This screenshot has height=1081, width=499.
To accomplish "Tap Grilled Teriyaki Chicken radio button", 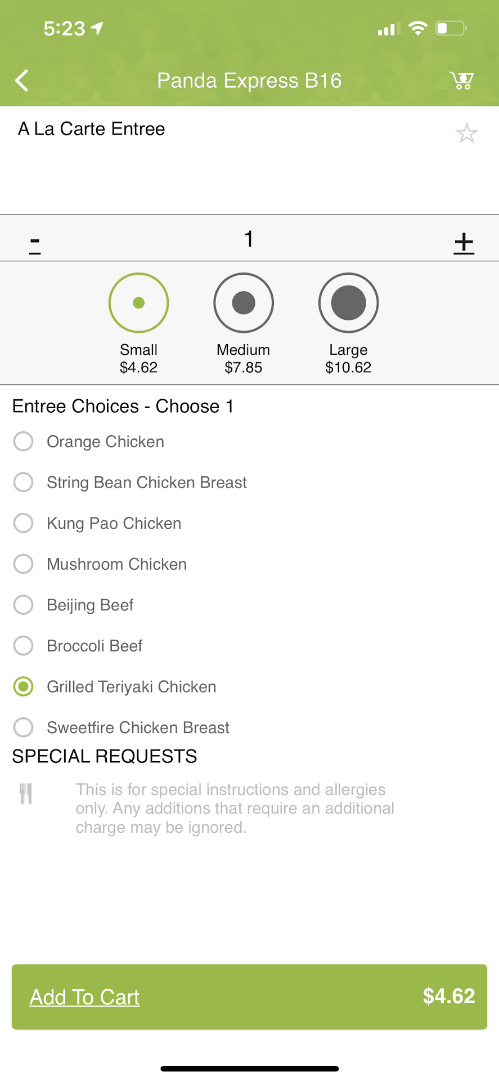I will 24,686.
